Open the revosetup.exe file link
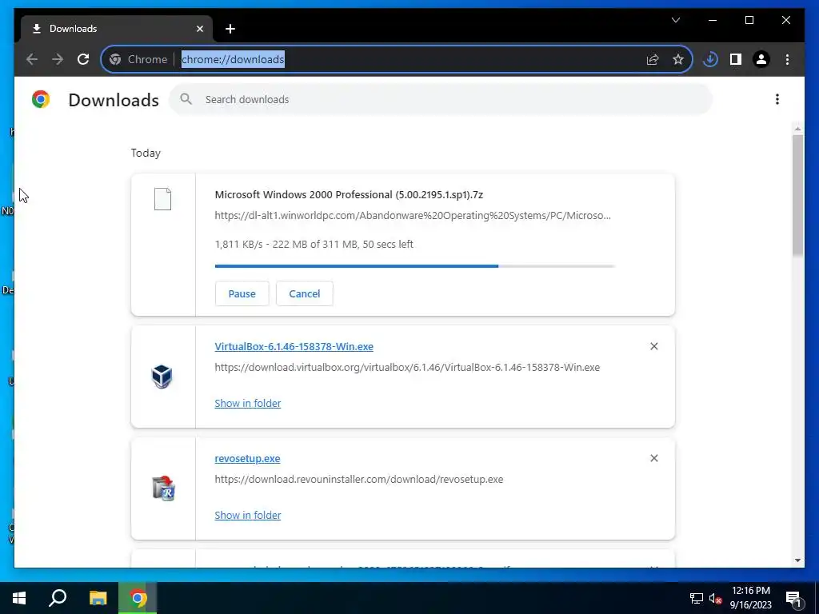Screen dimensions: 819x614 (248, 458)
